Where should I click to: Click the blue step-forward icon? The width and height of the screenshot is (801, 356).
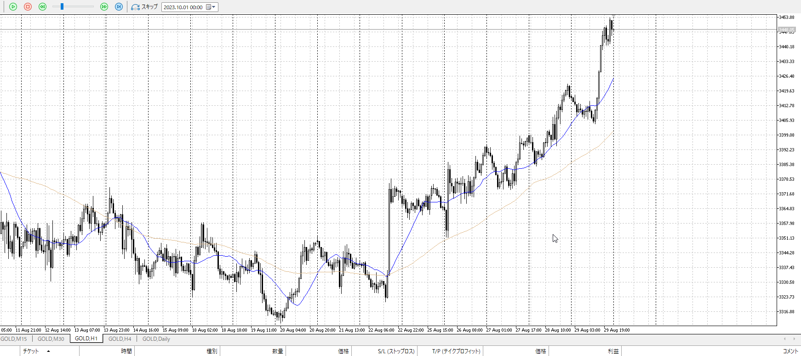point(119,7)
